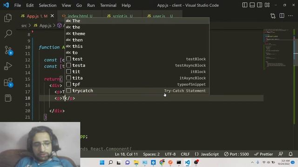Choose the lowercase 'the' suggestion

click(137, 27)
